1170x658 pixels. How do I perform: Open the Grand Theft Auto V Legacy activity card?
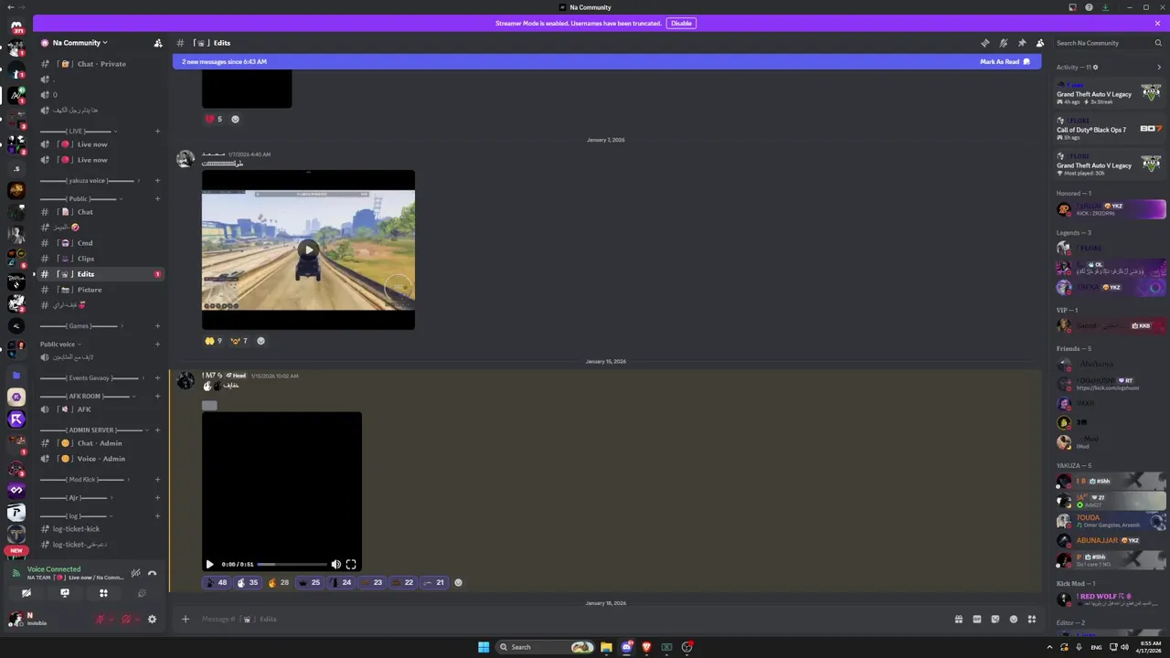[x=1111, y=93]
